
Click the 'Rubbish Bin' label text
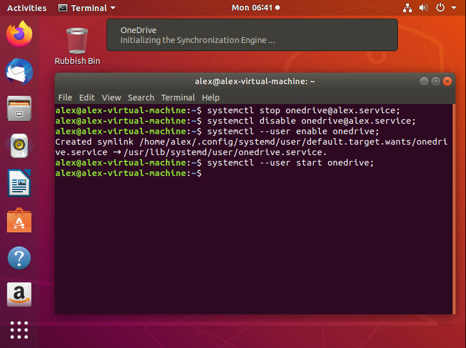pyautogui.click(x=77, y=61)
